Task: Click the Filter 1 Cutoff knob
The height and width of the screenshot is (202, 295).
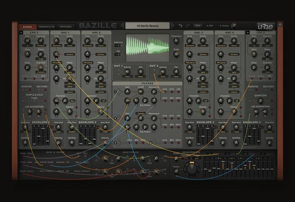Action: (140, 92)
